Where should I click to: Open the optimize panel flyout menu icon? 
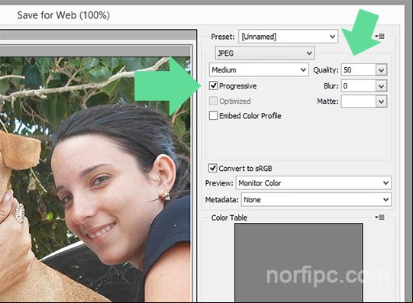tap(380, 37)
